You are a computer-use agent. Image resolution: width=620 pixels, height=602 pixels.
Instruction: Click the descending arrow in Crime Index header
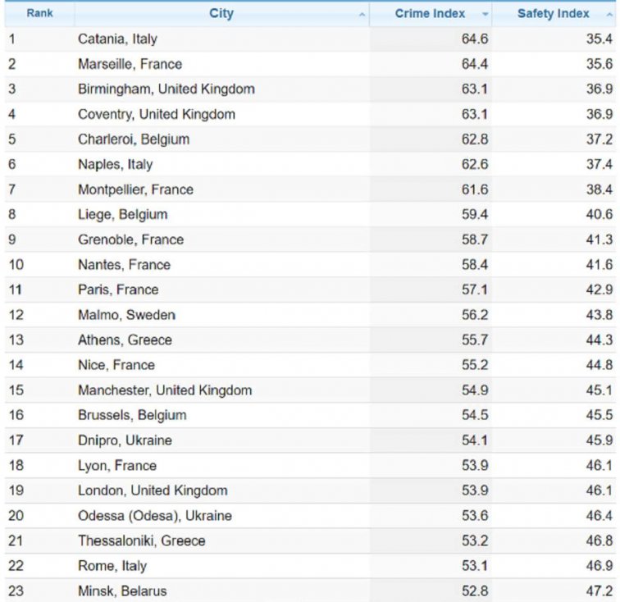[485, 15]
